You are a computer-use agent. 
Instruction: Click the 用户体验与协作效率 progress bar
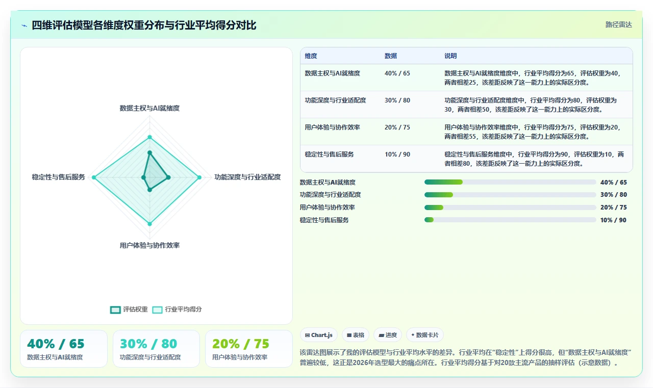click(x=510, y=208)
